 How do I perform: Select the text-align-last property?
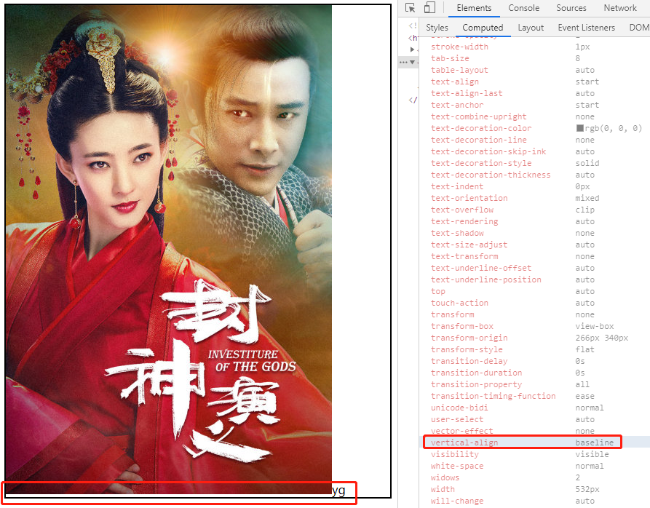click(x=467, y=93)
